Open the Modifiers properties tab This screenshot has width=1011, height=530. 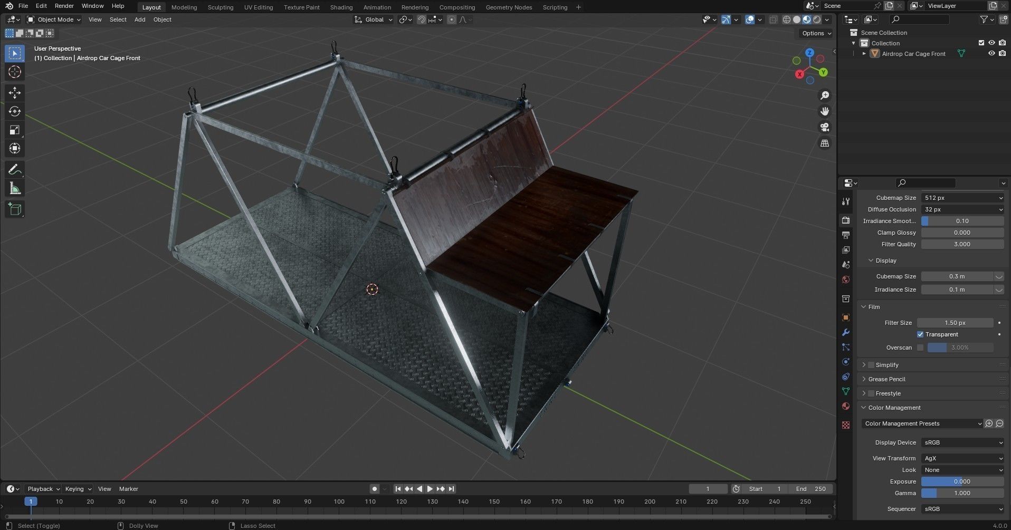click(846, 332)
